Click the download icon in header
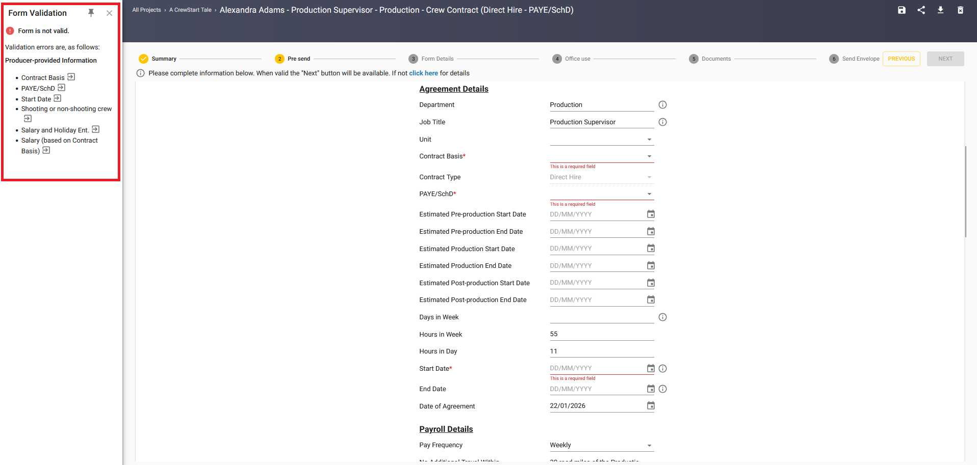The height and width of the screenshot is (465, 977). pos(940,10)
